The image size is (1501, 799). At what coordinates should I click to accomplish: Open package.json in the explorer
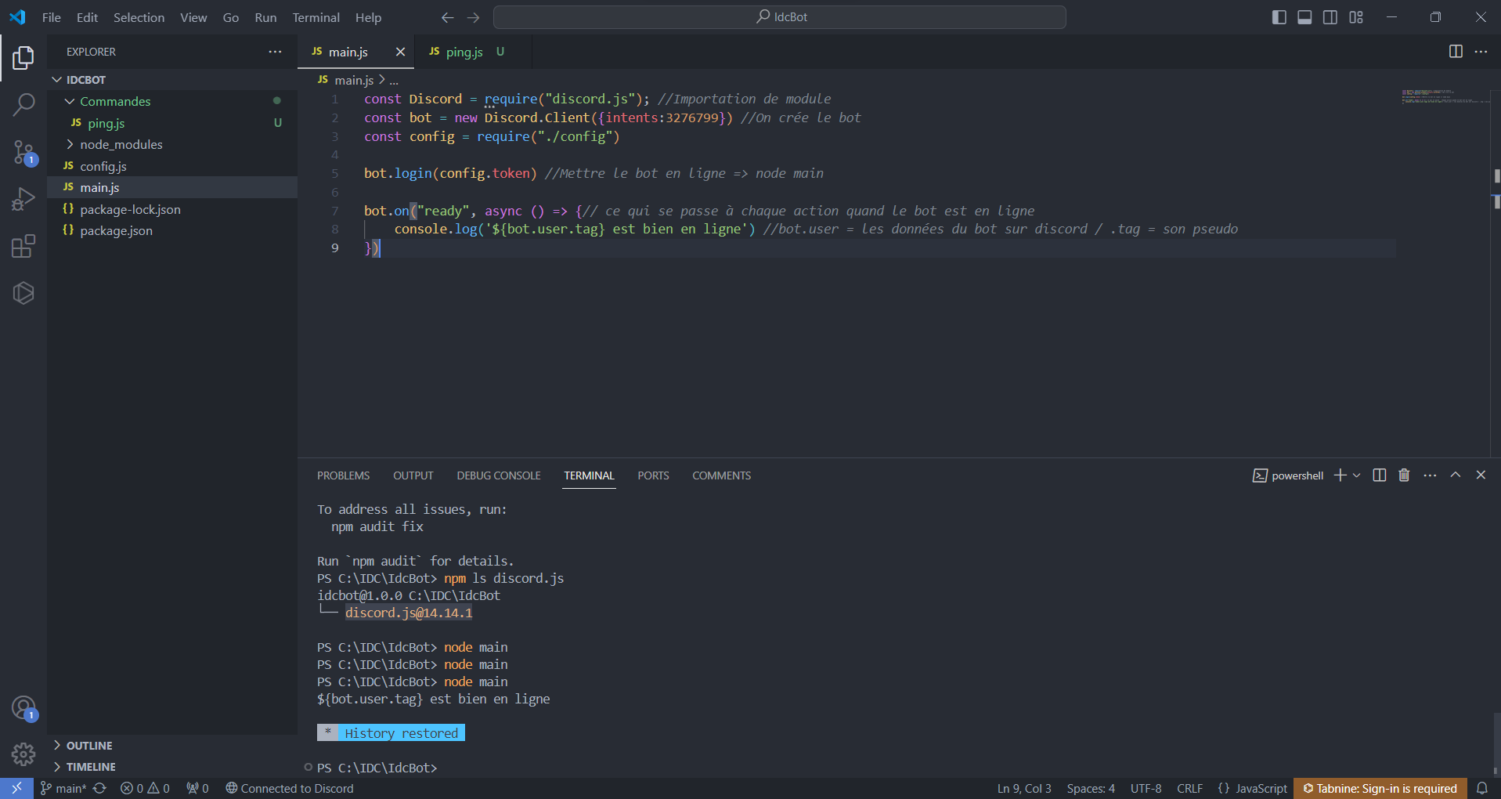pyautogui.click(x=172, y=230)
